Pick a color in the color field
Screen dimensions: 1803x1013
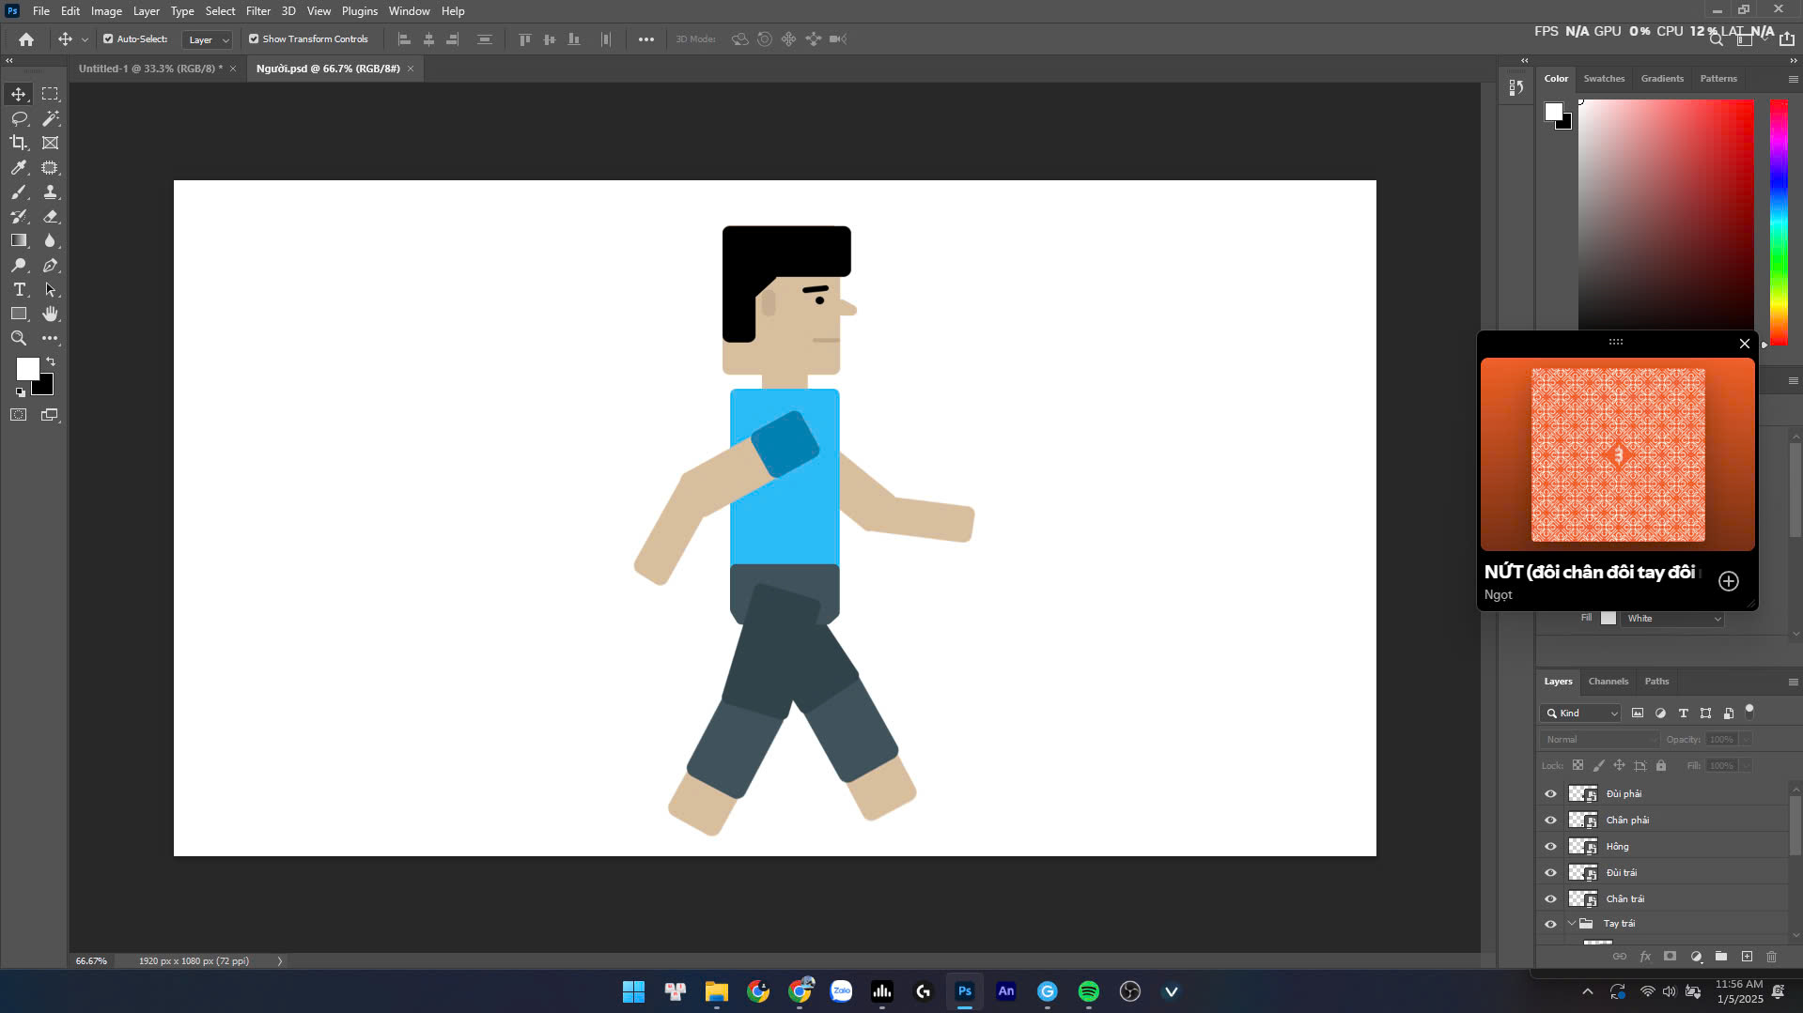[1666, 214]
